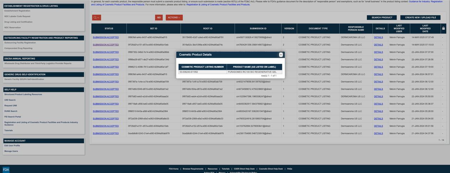Open Details for 22-JAN-2024 05:36:07 row

(378, 104)
